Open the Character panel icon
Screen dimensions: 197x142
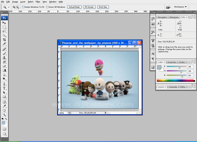click(153, 54)
